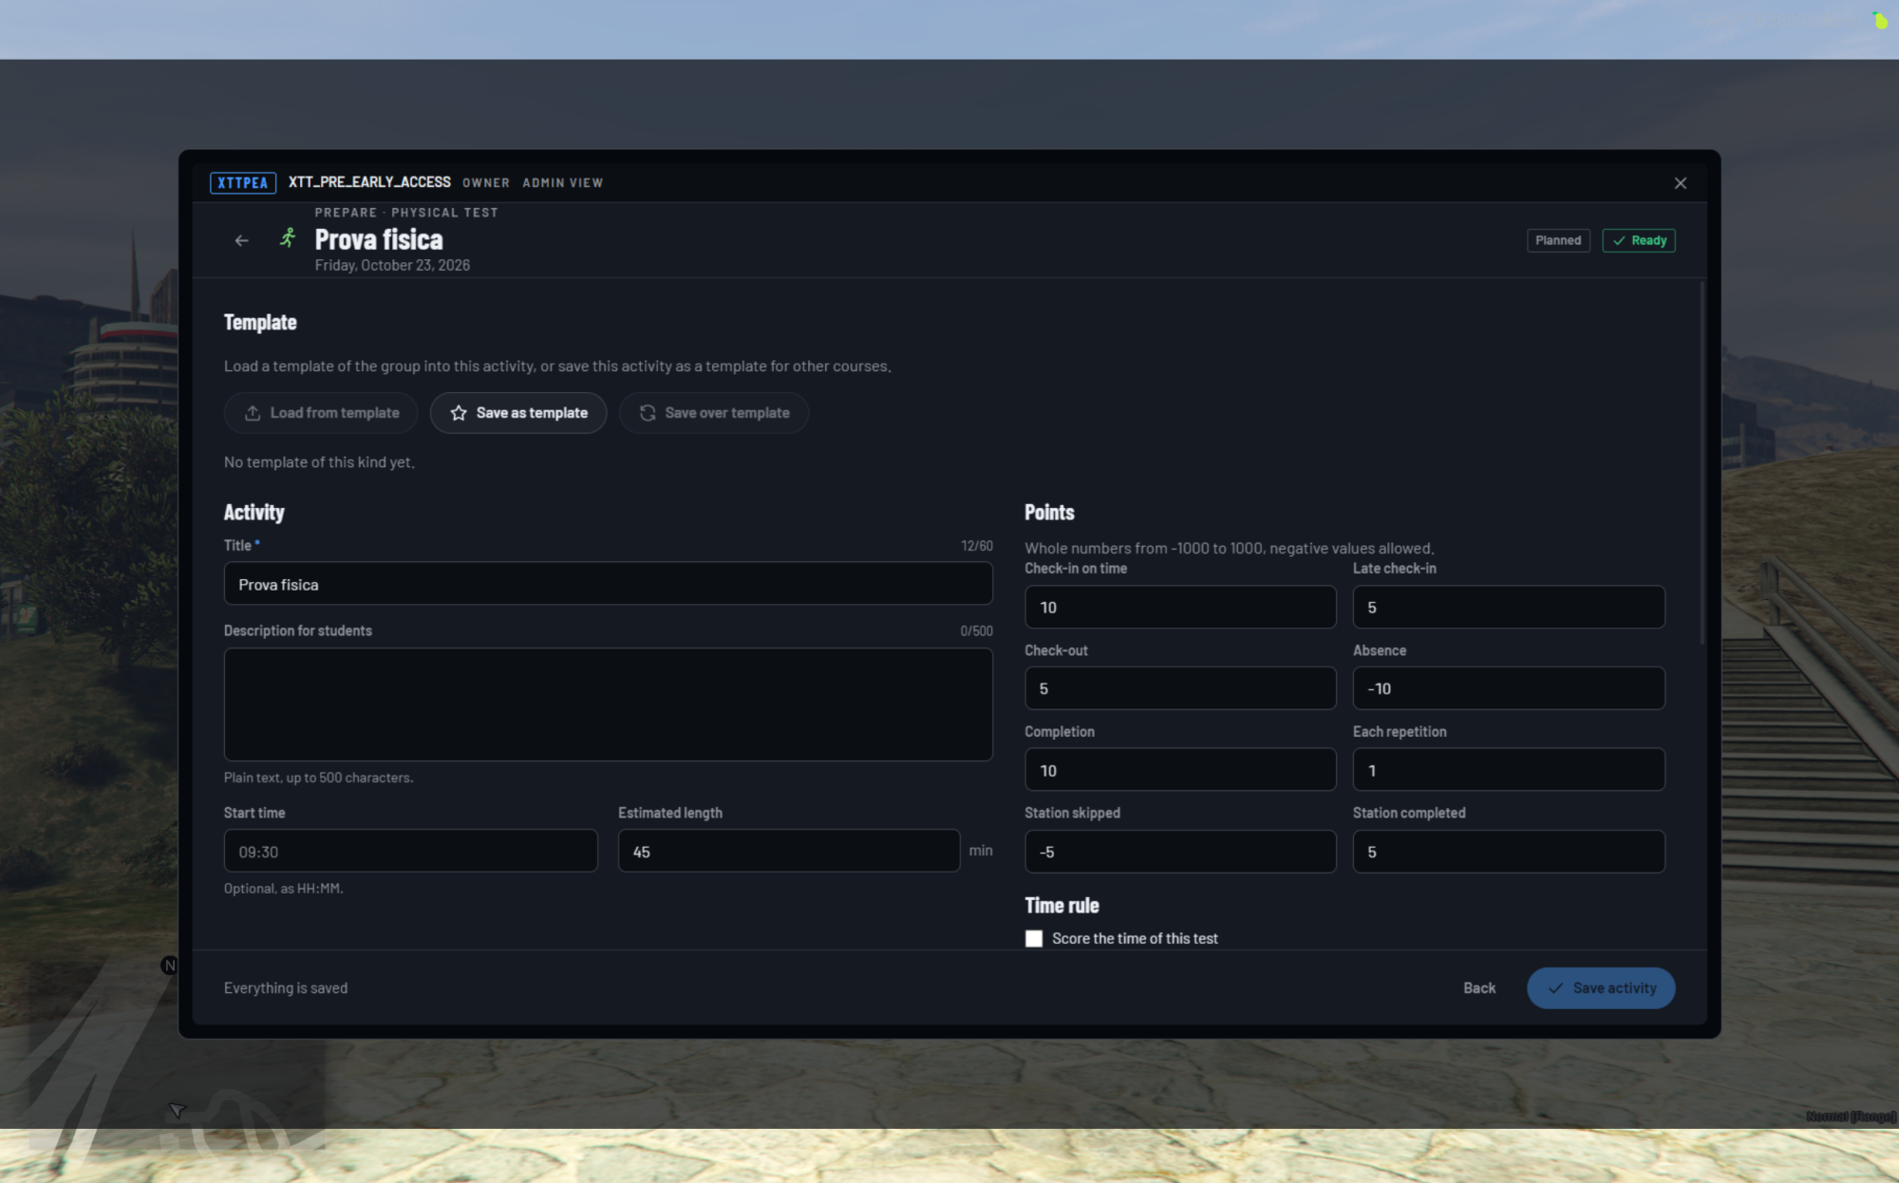Image resolution: width=1899 pixels, height=1183 pixels.
Task: Click the XTTPEA badge in the header
Action: (243, 182)
